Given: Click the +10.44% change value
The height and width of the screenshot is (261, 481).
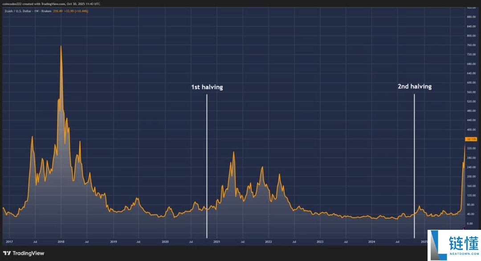Looking at the screenshot, I should (x=82, y=11).
